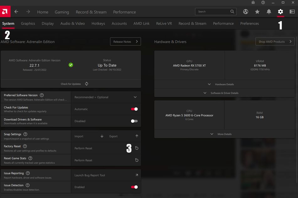This screenshot has height=198, width=298.
Task: Expand Software & Driver Details section
Action: click(x=225, y=93)
